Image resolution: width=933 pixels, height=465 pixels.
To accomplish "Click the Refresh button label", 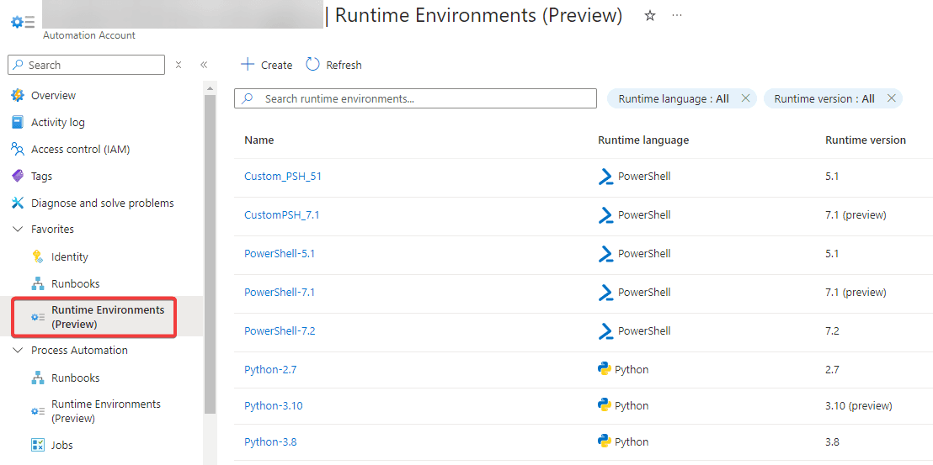I will click(x=344, y=66).
